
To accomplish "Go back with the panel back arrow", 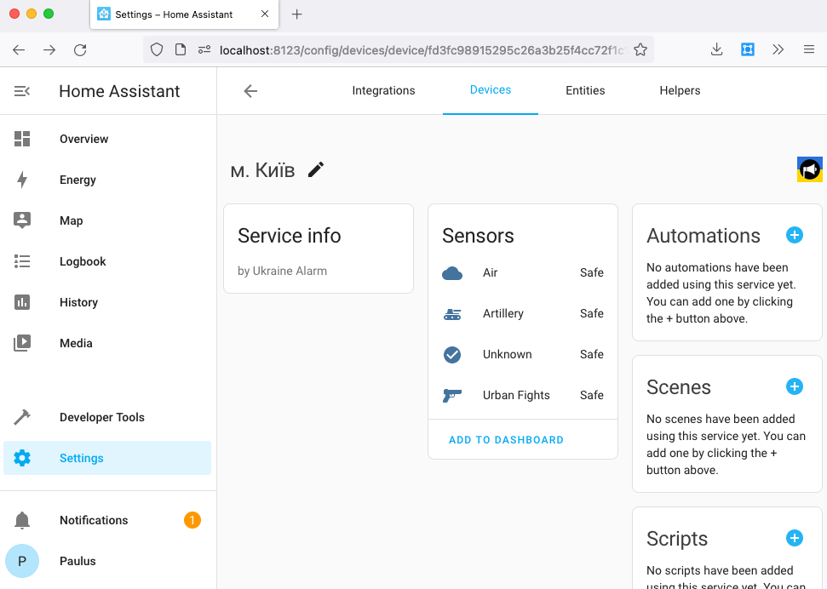I will [250, 91].
